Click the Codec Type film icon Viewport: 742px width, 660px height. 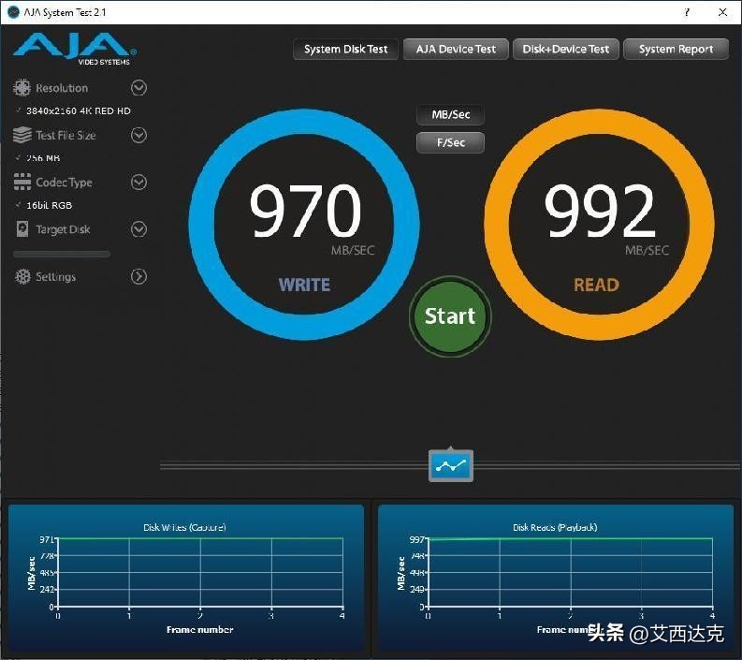[x=22, y=183]
